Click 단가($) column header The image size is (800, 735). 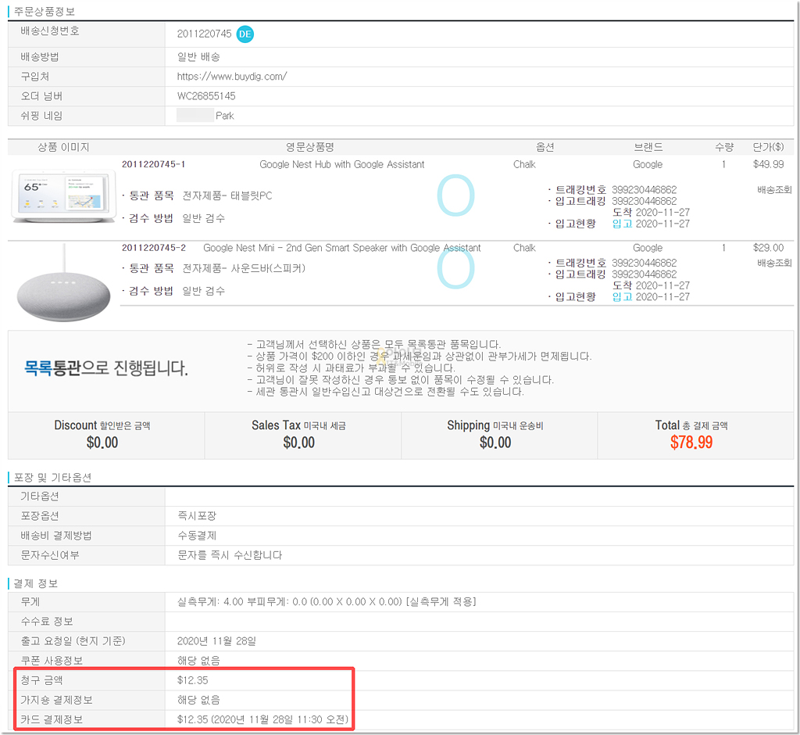(769, 147)
